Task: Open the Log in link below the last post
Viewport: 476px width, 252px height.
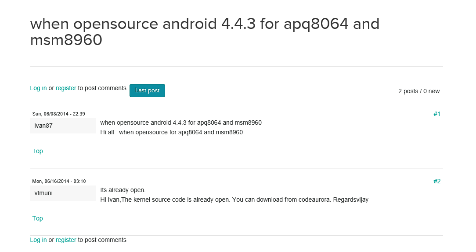Action: 38,240
